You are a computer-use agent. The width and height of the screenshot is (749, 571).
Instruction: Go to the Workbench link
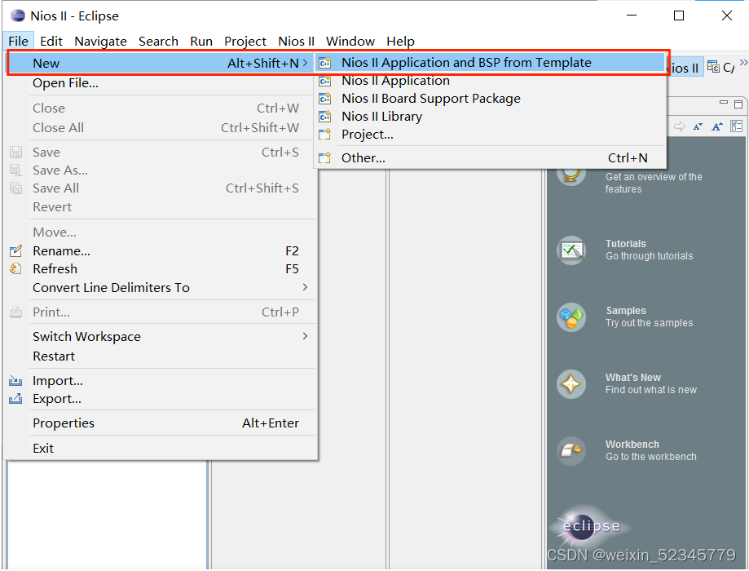632,445
